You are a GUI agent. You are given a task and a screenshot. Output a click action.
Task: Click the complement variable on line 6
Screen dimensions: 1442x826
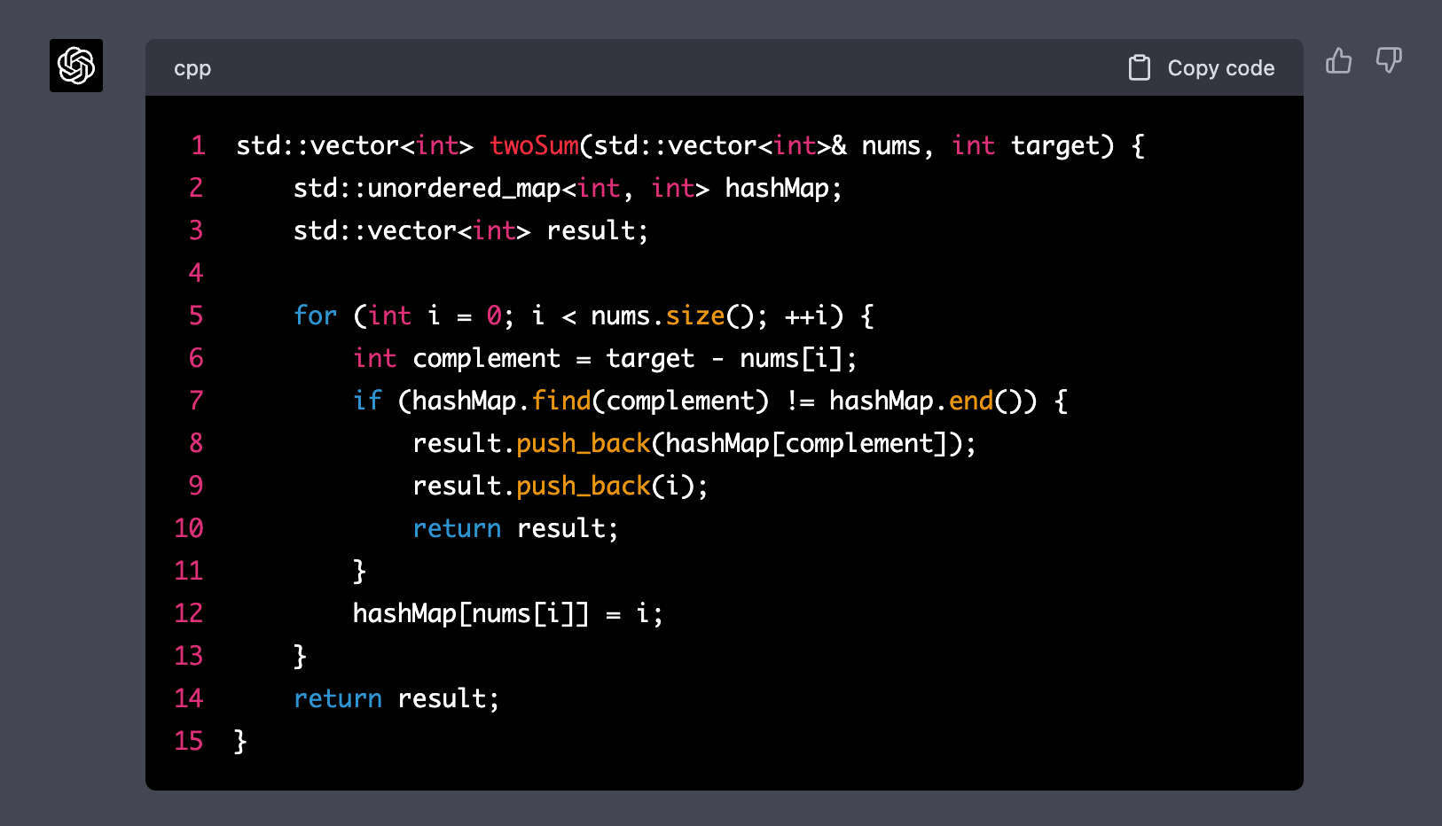click(x=486, y=358)
